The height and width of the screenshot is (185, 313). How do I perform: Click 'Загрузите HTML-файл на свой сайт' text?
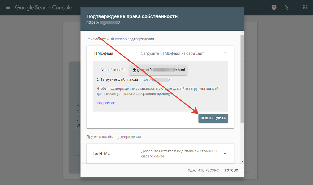pos(172,53)
